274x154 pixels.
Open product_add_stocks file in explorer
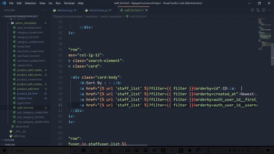(x=30, y=75)
